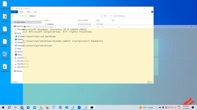Launch Firefox from taskbar
This screenshot has width=197, height=110.
click(47, 107)
